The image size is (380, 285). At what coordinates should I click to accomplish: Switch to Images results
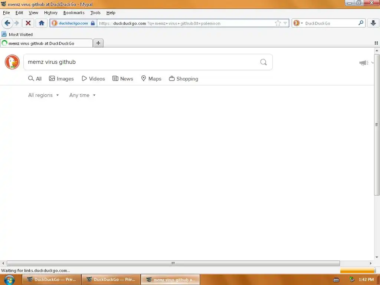click(x=61, y=79)
